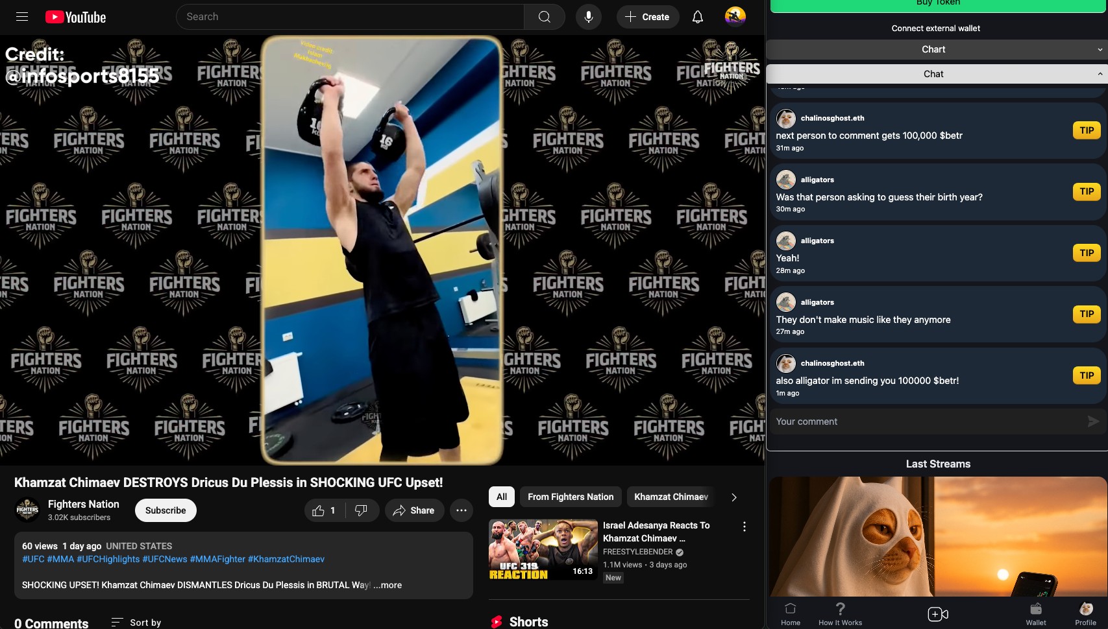Image resolution: width=1108 pixels, height=629 pixels.
Task: Focus the YouTube search field
Action: pos(351,17)
